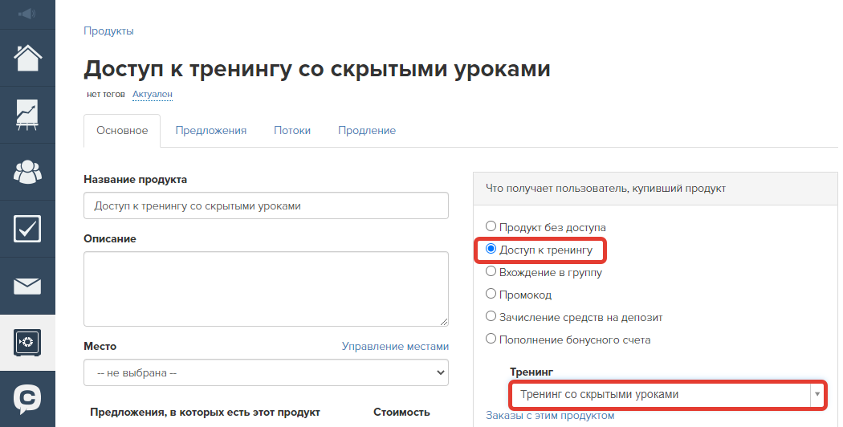Open the users group icon in sidebar

tap(27, 171)
